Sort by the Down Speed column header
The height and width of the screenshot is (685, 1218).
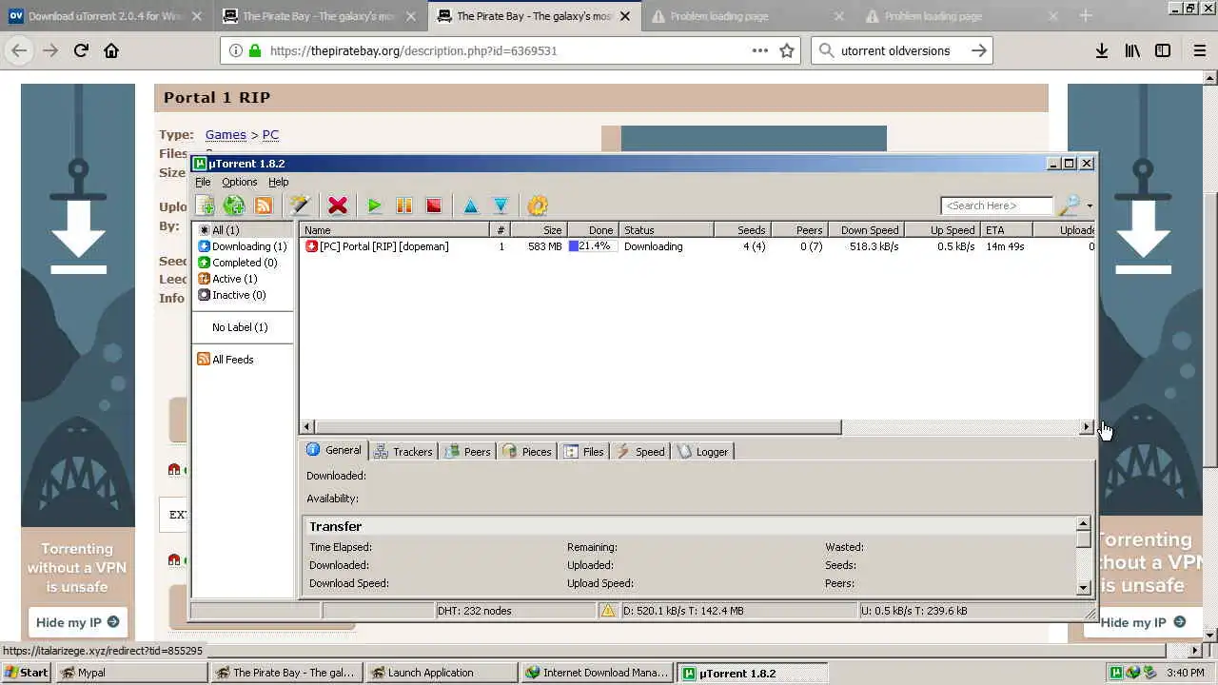(x=865, y=230)
